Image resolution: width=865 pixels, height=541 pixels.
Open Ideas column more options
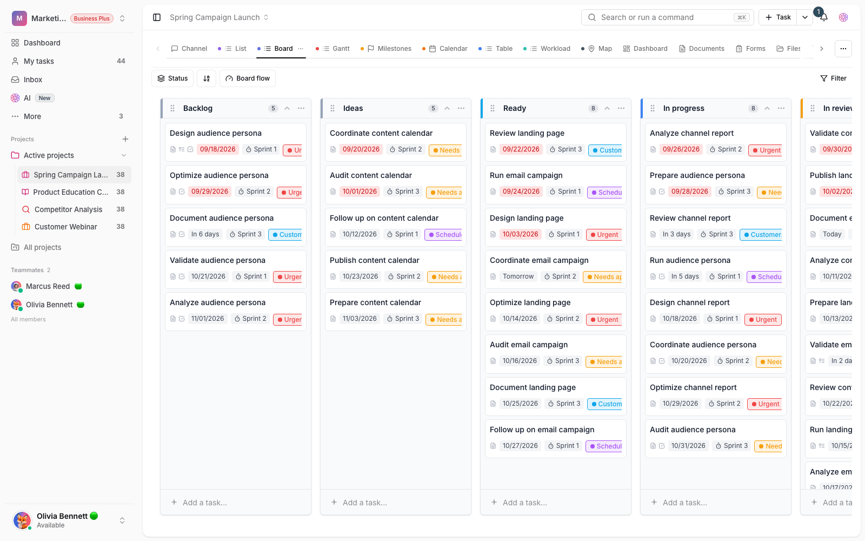(x=461, y=108)
